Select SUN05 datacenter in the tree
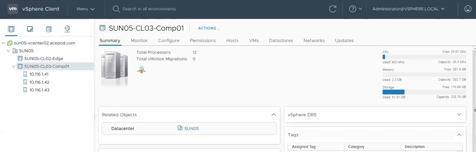This screenshot has width=476, height=152. point(26,51)
